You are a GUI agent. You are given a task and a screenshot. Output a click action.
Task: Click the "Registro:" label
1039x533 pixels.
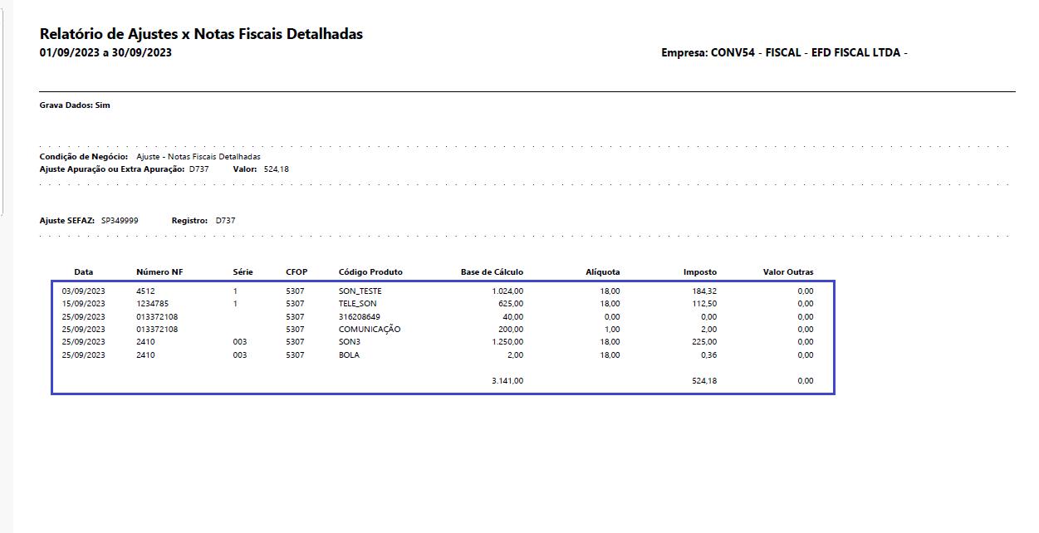point(189,221)
